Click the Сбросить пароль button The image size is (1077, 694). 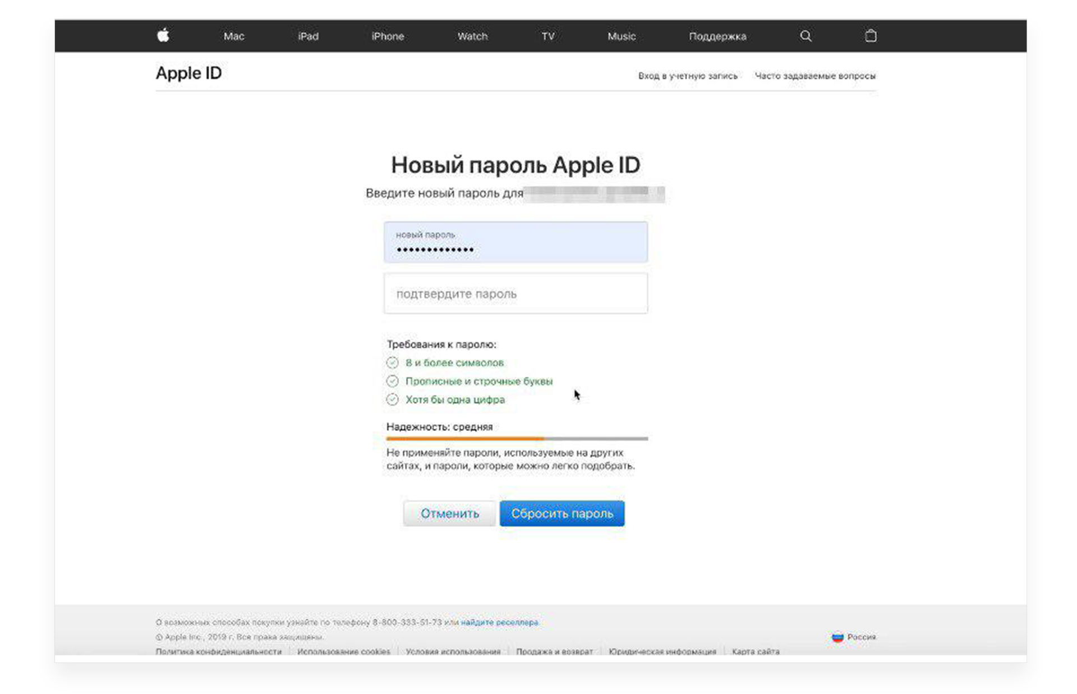pos(562,513)
